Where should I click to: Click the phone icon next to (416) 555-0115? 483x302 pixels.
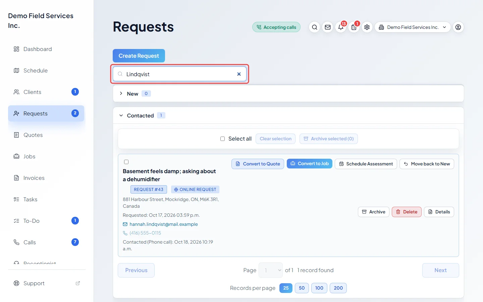coord(125,233)
